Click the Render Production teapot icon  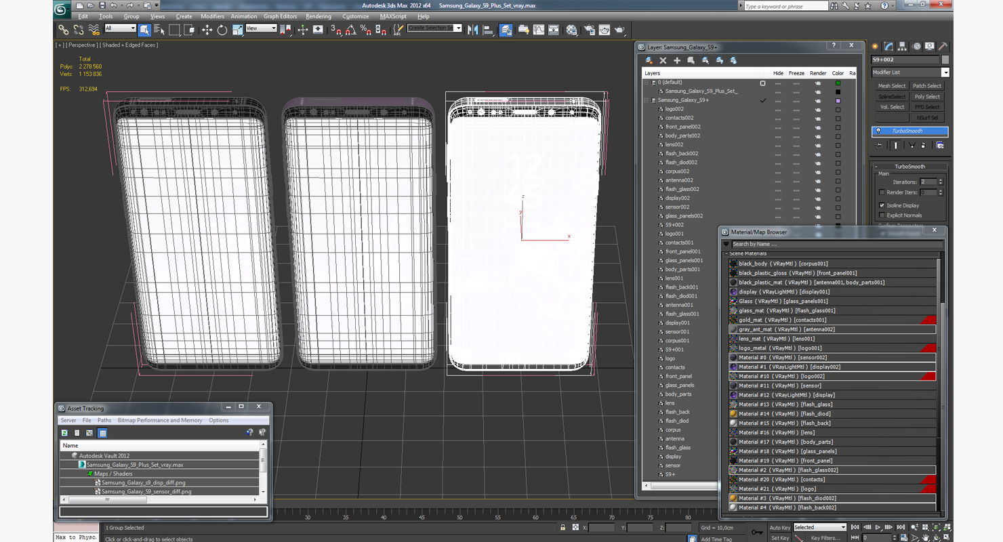pyautogui.click(x=619, y=30)
